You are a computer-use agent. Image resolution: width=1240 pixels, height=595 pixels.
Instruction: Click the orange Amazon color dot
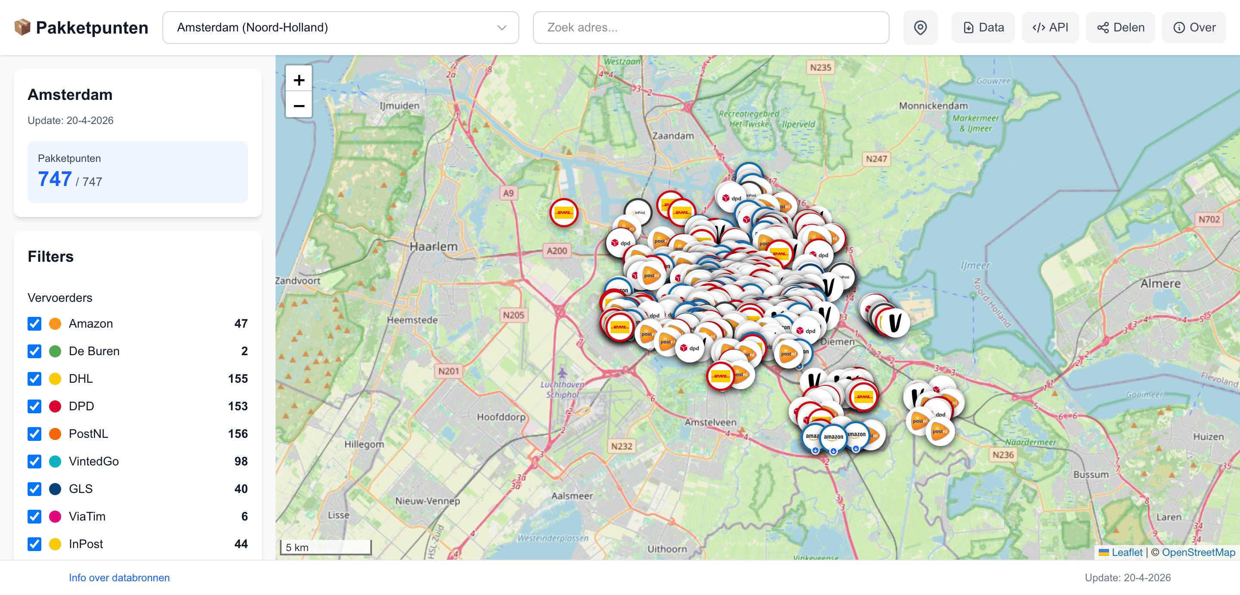pyautogui.click(x=55, y=323)
